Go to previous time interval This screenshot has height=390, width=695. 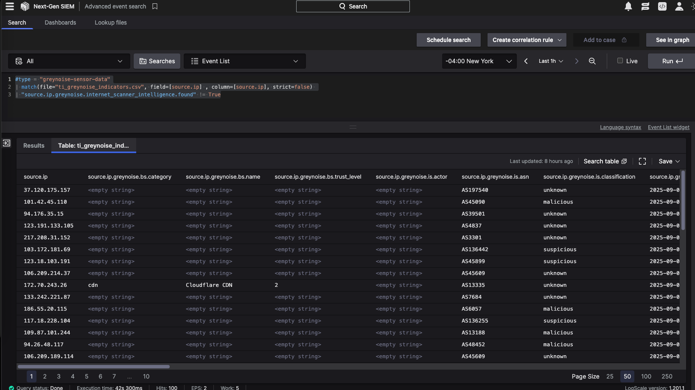526,61
